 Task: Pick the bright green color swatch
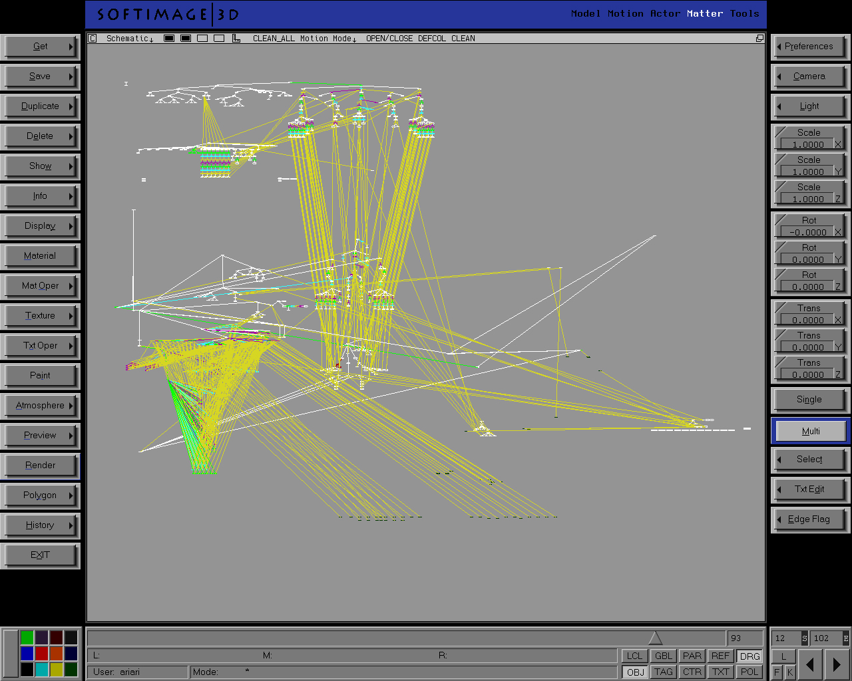point(27,638)
